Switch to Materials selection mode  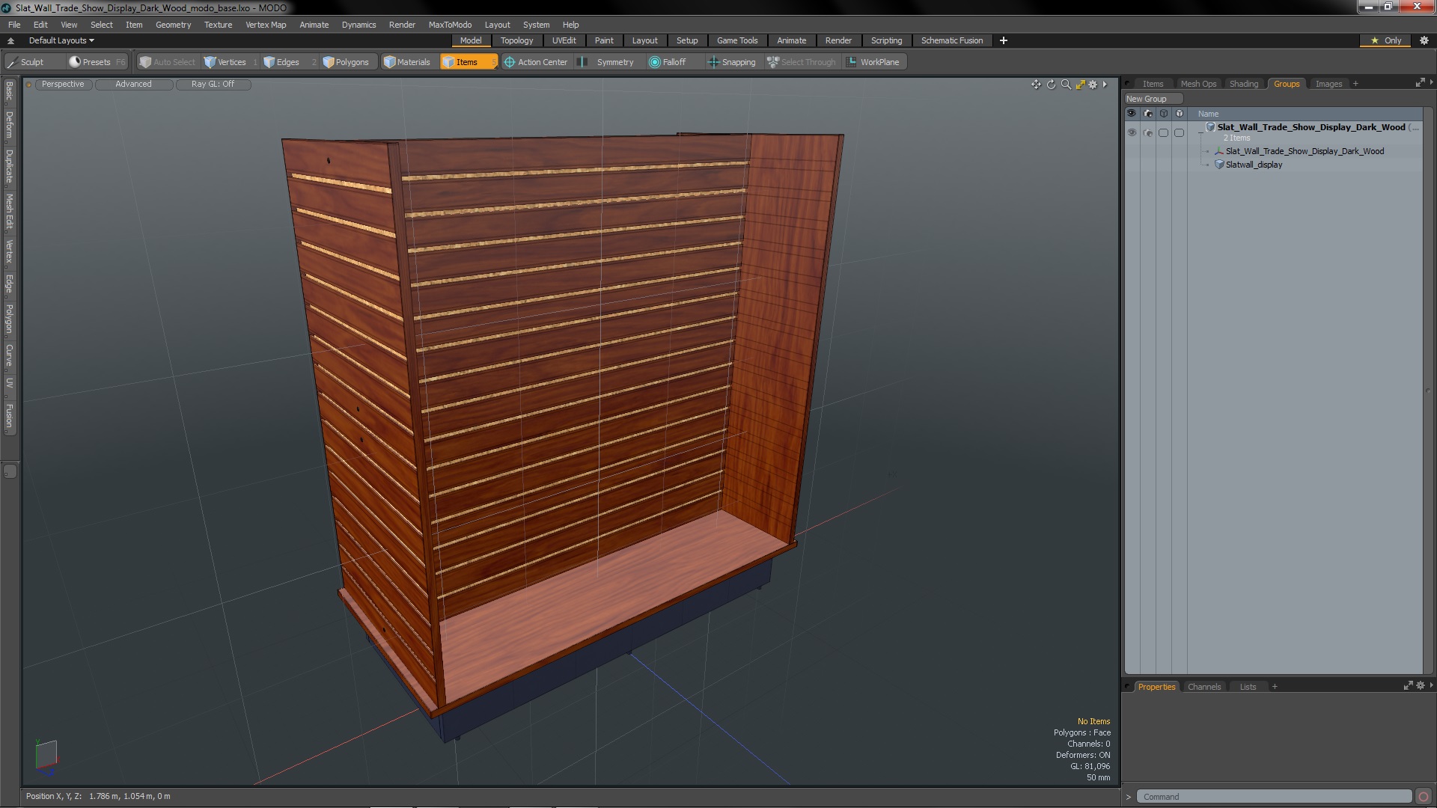[408, 62]
